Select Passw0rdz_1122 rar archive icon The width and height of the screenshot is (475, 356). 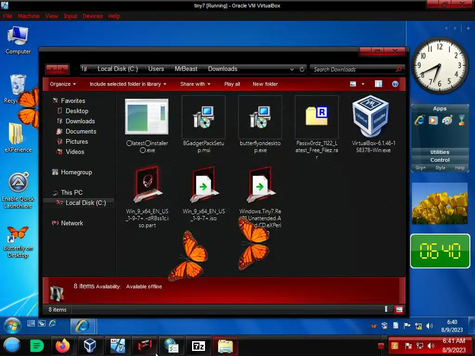point(316,117)
